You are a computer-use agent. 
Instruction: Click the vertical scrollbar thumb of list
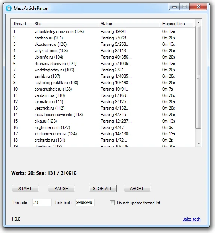pyautogui.click(x=198, y=77)
